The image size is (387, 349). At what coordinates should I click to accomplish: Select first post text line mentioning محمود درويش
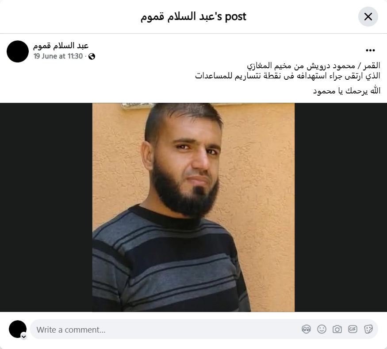(x=314, y=66)
